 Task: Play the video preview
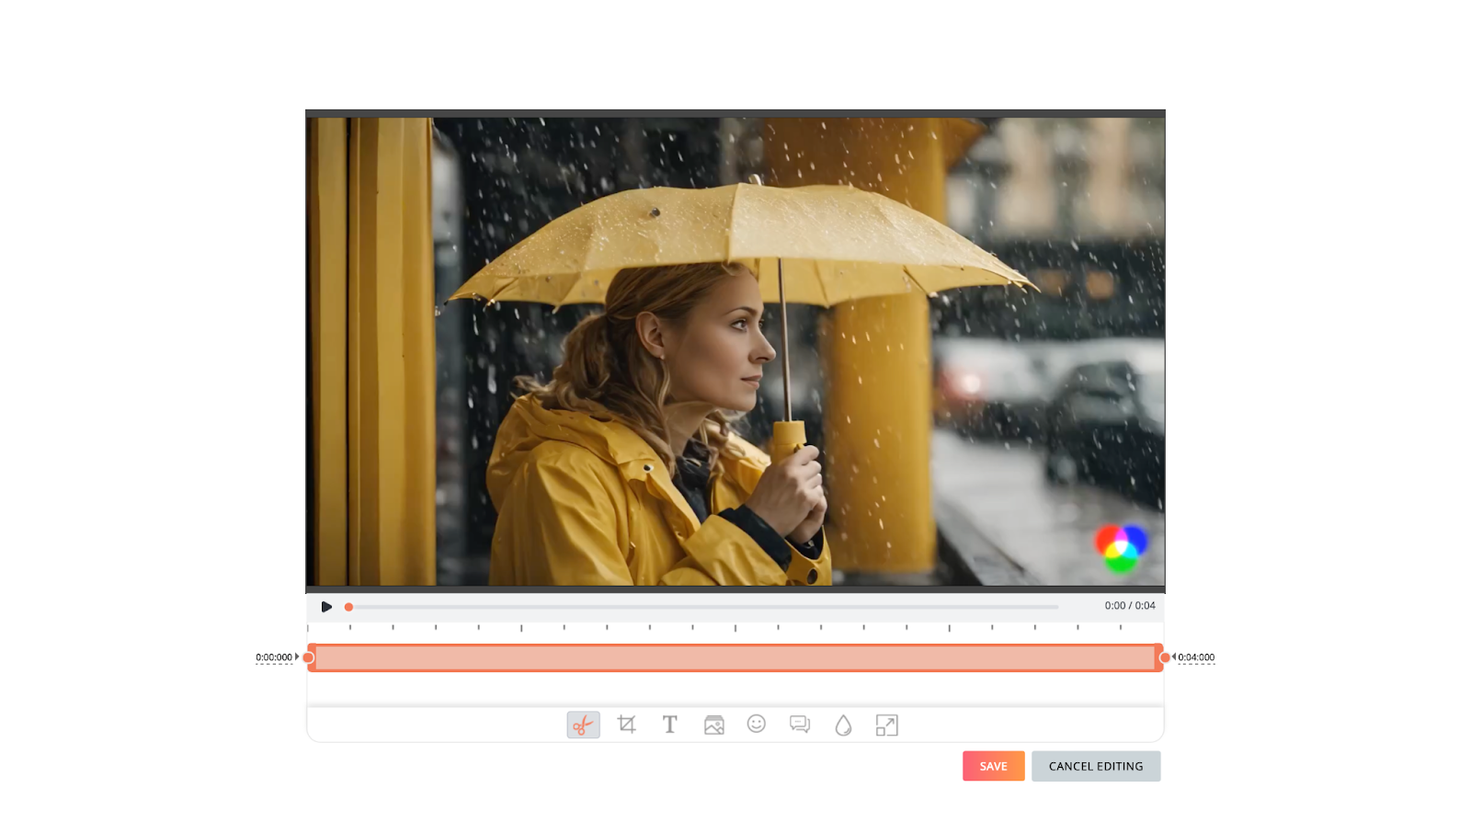click(x=326, y=607)
